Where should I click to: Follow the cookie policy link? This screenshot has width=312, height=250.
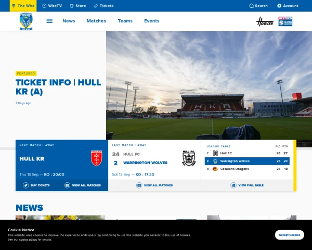(28, 240)
